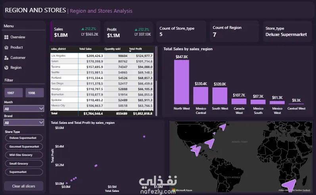The height and width of the screenshot is (195, 316).
Task: Click the Region globe icon
Action: [6, 68]
